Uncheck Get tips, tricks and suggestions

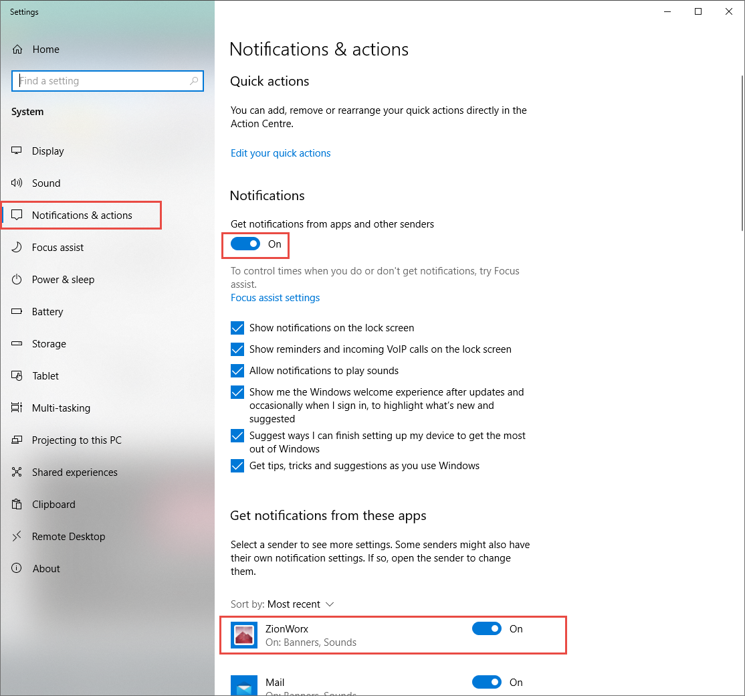[237, 466]
